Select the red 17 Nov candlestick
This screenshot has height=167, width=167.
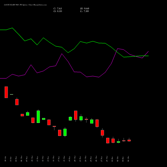60,133
